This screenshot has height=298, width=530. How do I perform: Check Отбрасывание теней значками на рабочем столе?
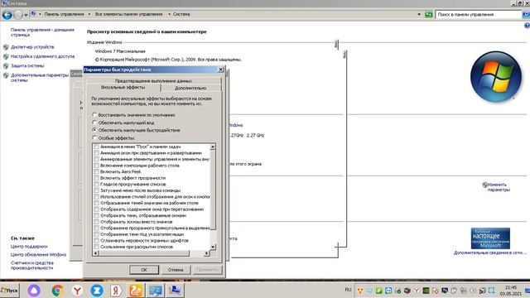point(96,203)
